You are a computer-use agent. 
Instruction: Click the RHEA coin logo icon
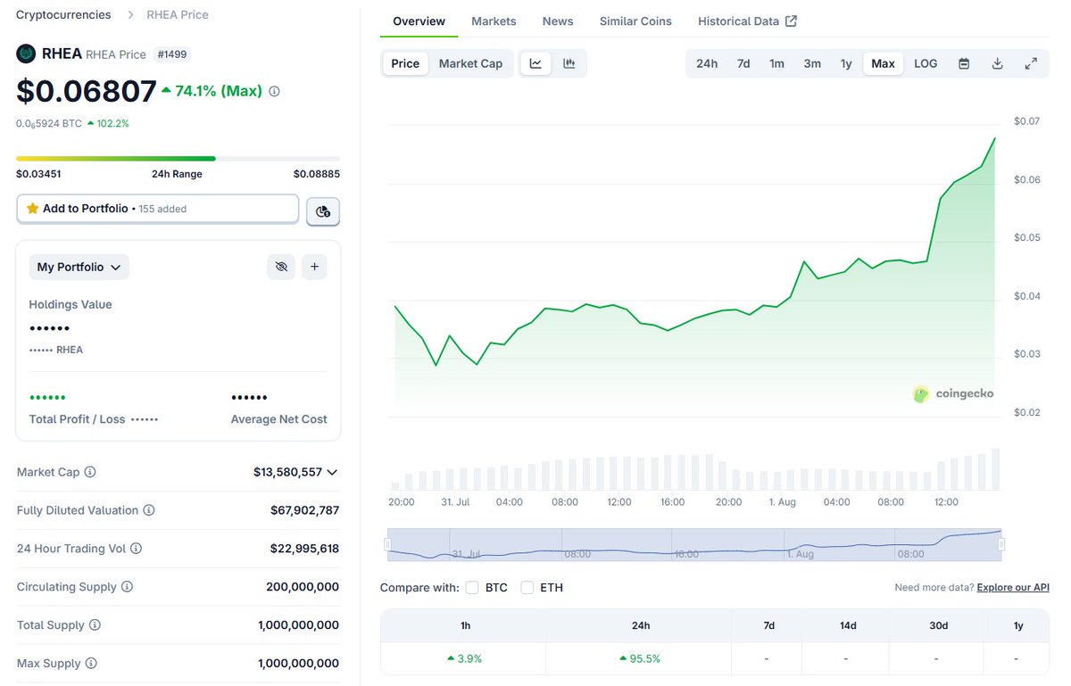(x=26, y=54)
